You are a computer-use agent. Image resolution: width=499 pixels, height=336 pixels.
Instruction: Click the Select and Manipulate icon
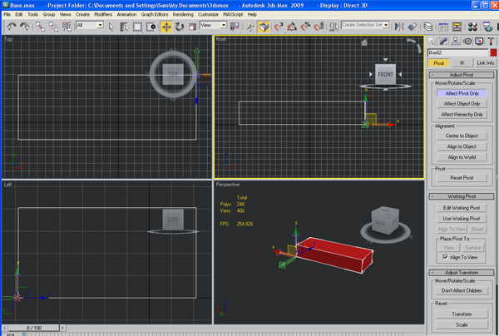tap(250, 27)
